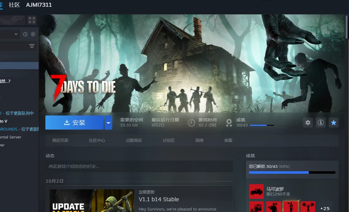Click the 将此游戏介绍给您的好友 input field
The image size is (349, 212).
(139, 166)
